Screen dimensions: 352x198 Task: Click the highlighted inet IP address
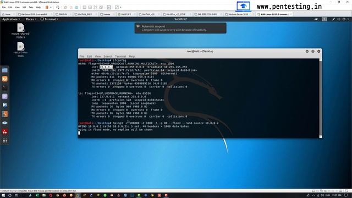coord(106,67)
